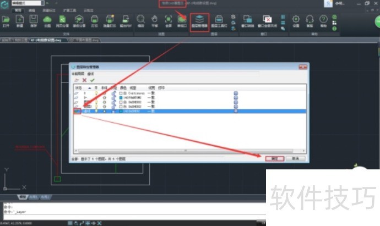
Task: Toggle the light bulb on layer 0
Action: [x=97, y=93]
